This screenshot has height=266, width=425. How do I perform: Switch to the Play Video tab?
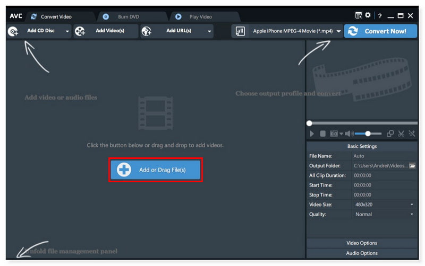tap(201, 17)
